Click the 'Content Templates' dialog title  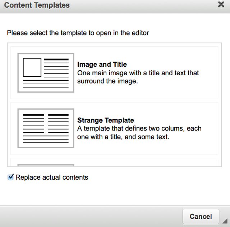pyautogui.click(x=37, y=5)
